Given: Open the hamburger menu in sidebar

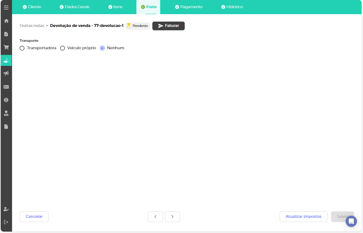Looking at the screenshot, I should point(6,7).
